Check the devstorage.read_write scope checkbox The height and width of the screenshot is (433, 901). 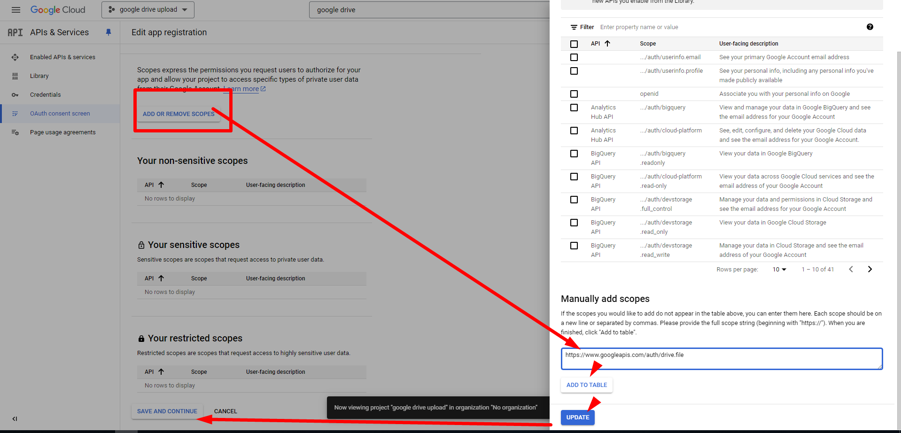(574, 246)
